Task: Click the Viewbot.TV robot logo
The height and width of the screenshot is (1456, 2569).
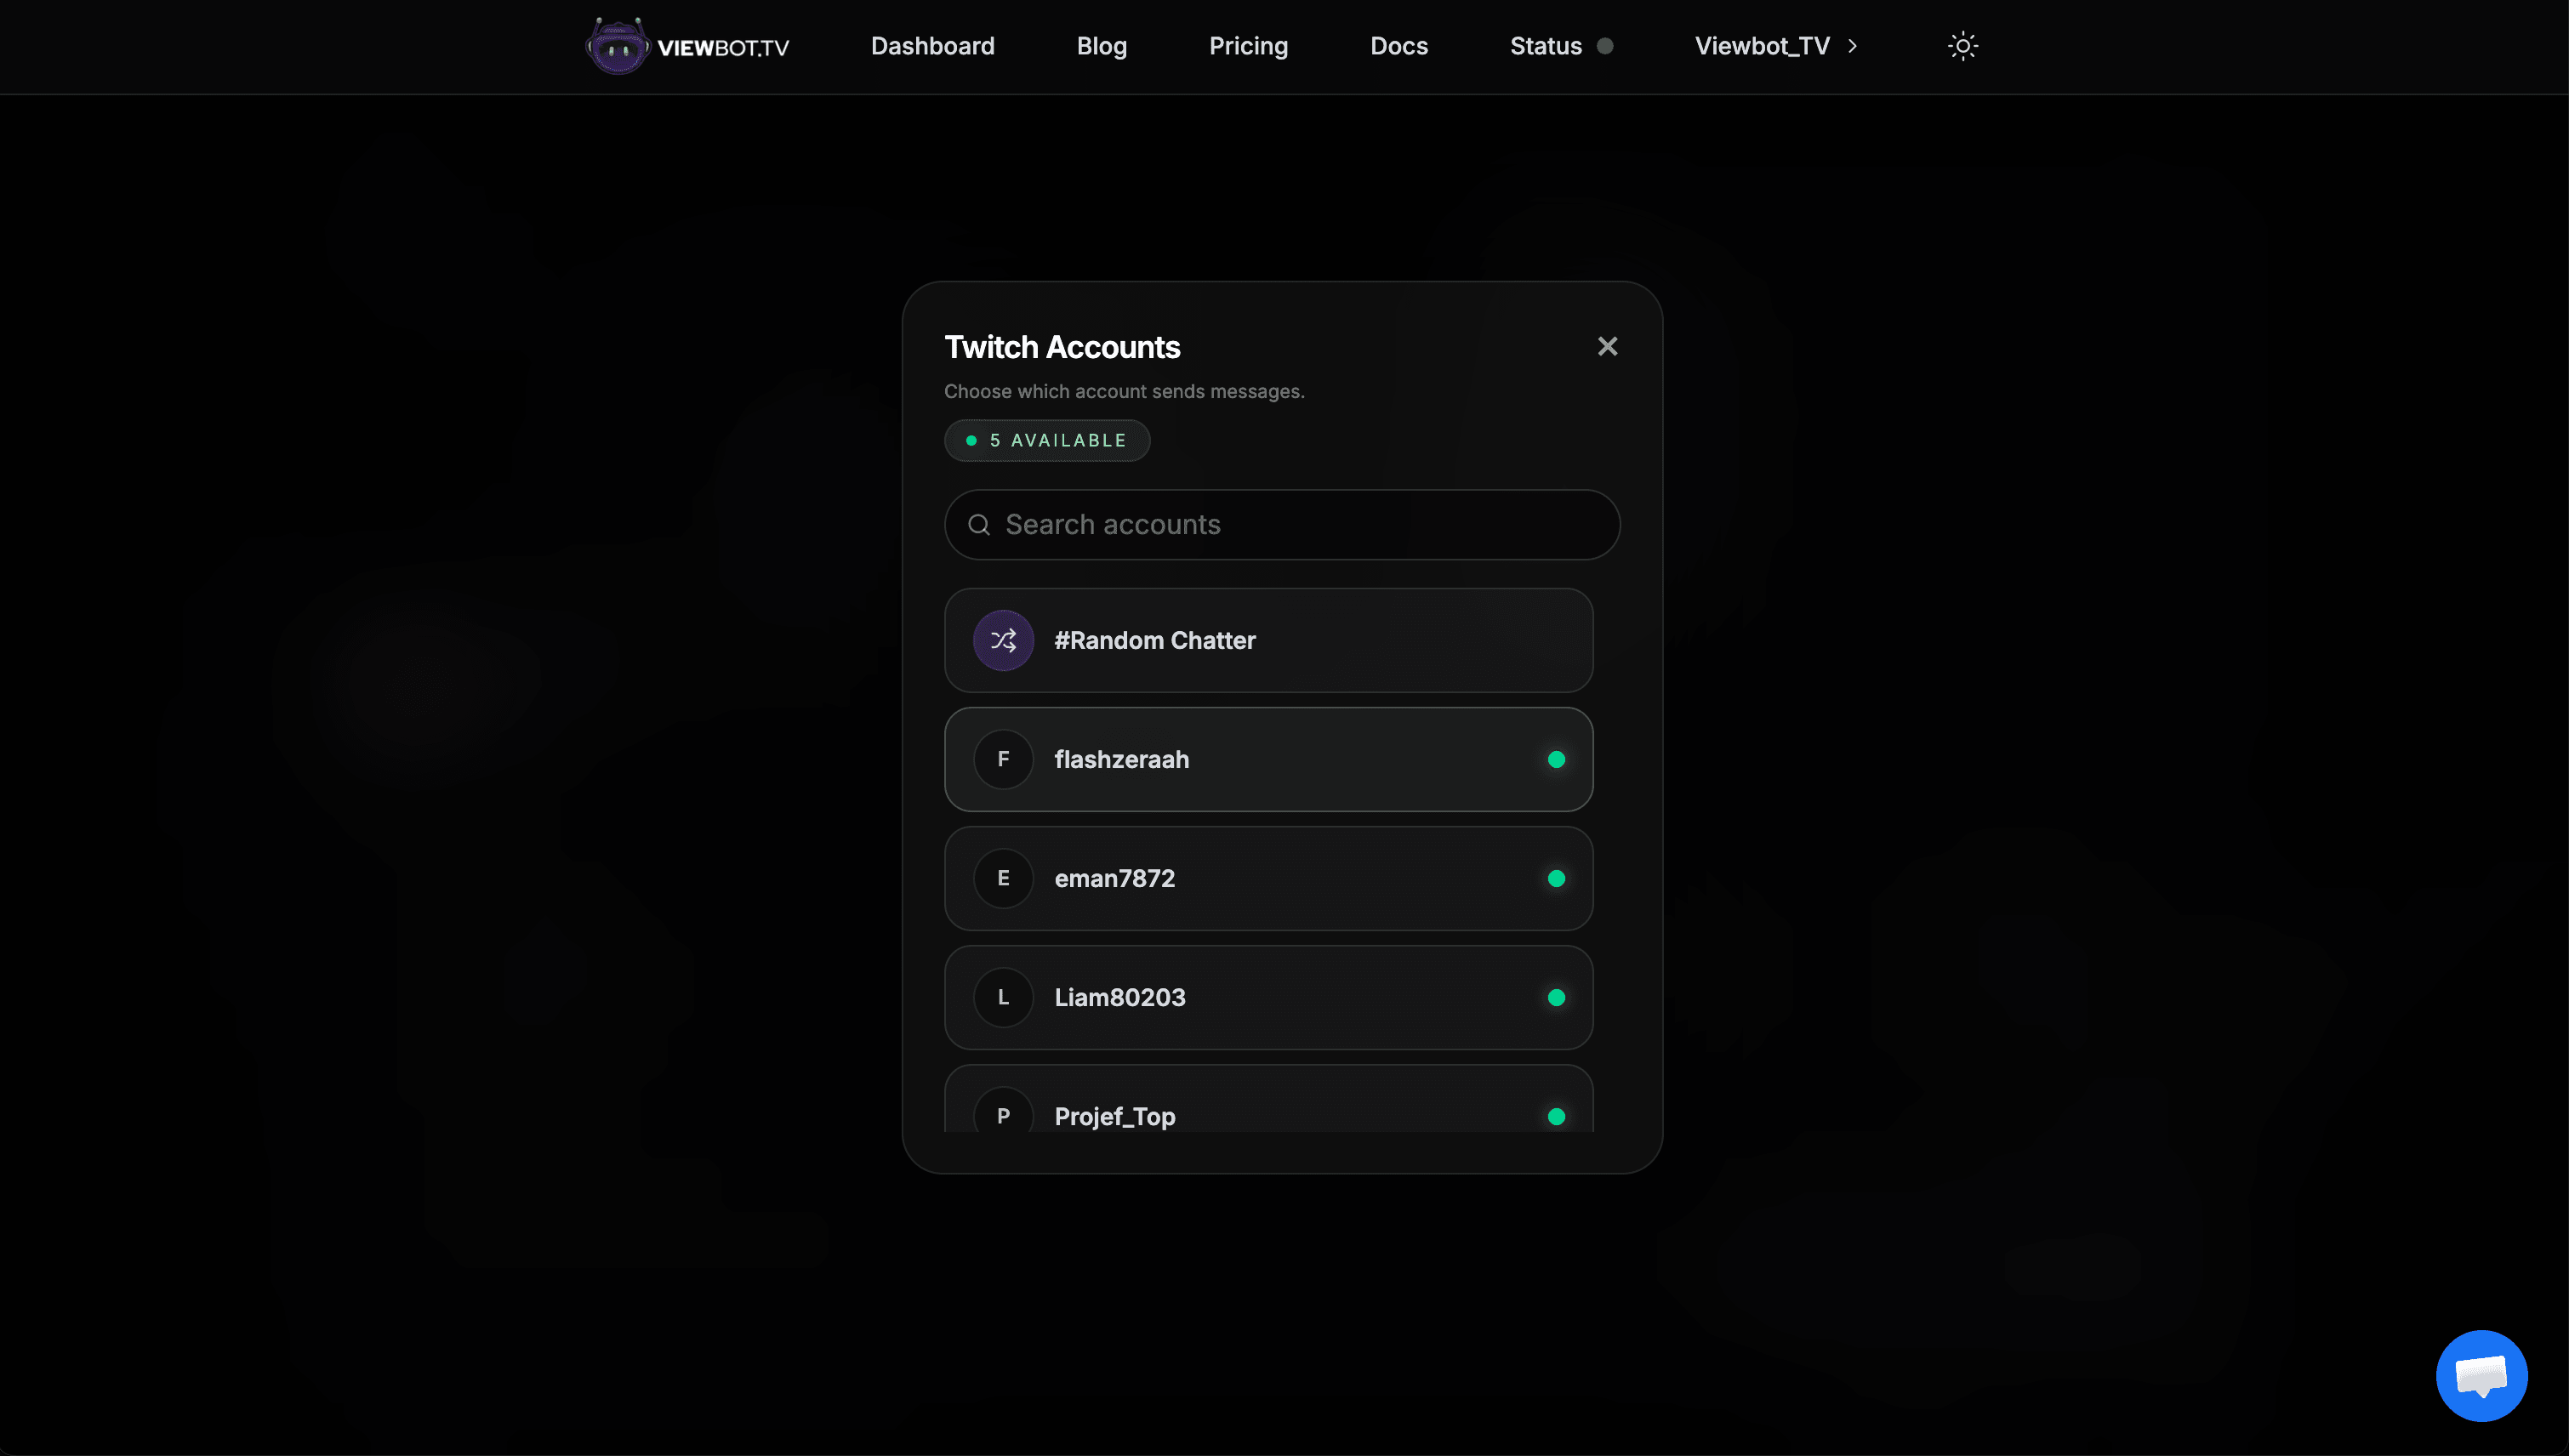Action: coord(618,46)
